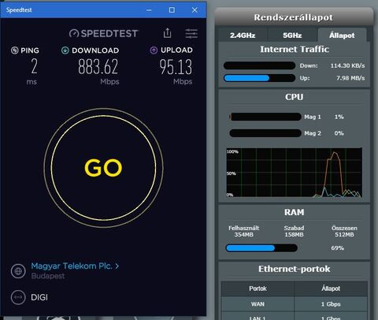
Task: Click the 883.62 download speed value
Action: pyautogui.click(x=98, y=66)
